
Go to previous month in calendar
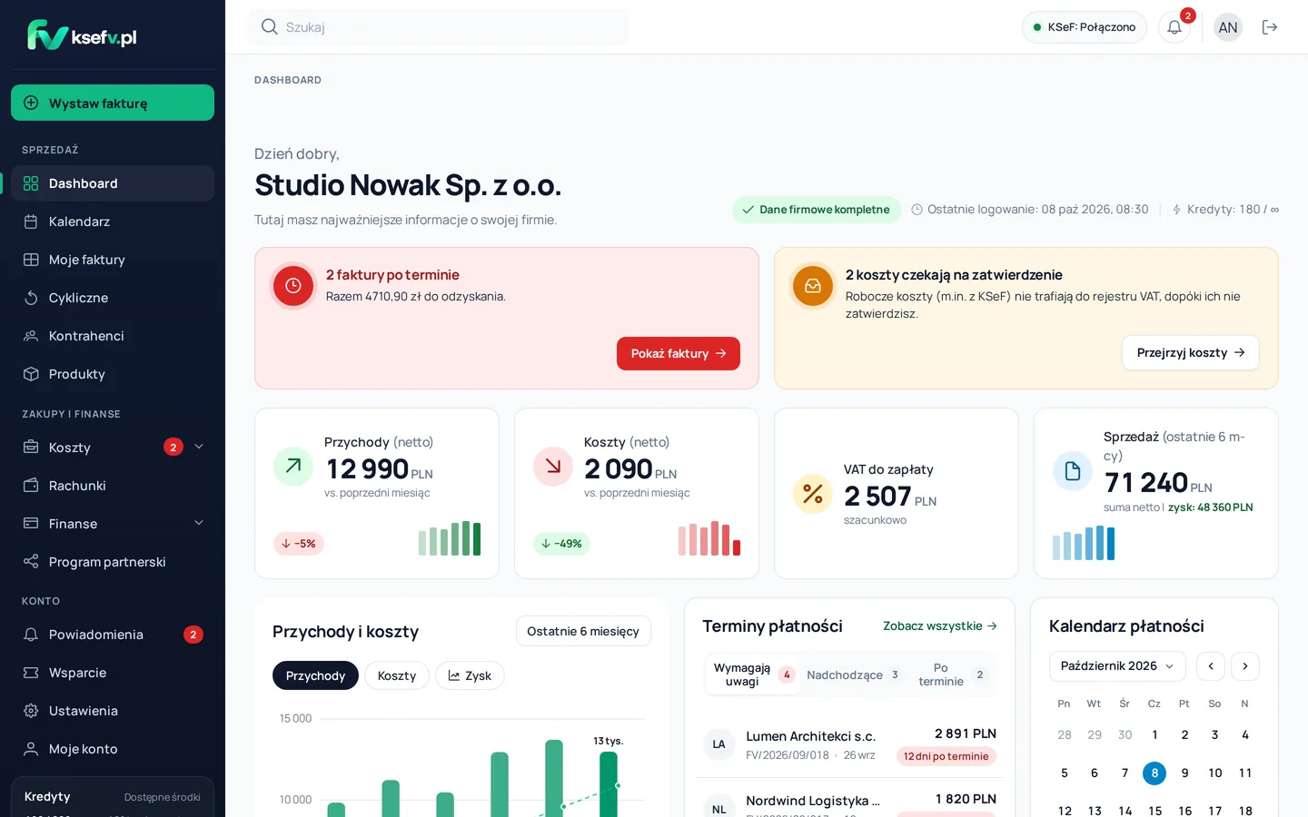1211,666
